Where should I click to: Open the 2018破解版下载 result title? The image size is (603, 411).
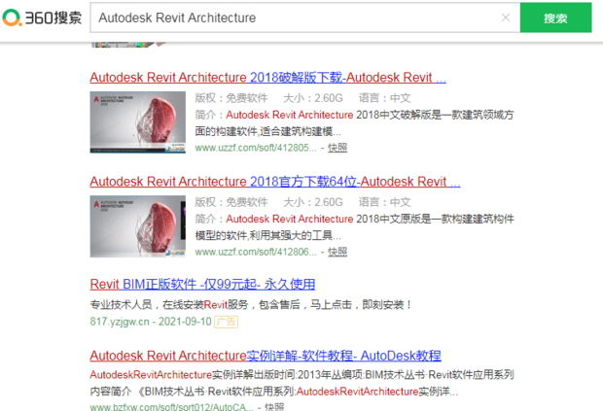click(268, 77)
